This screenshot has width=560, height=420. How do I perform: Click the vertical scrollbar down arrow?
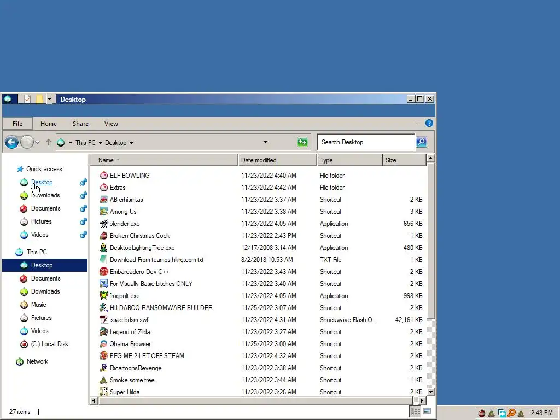(431, 392)
